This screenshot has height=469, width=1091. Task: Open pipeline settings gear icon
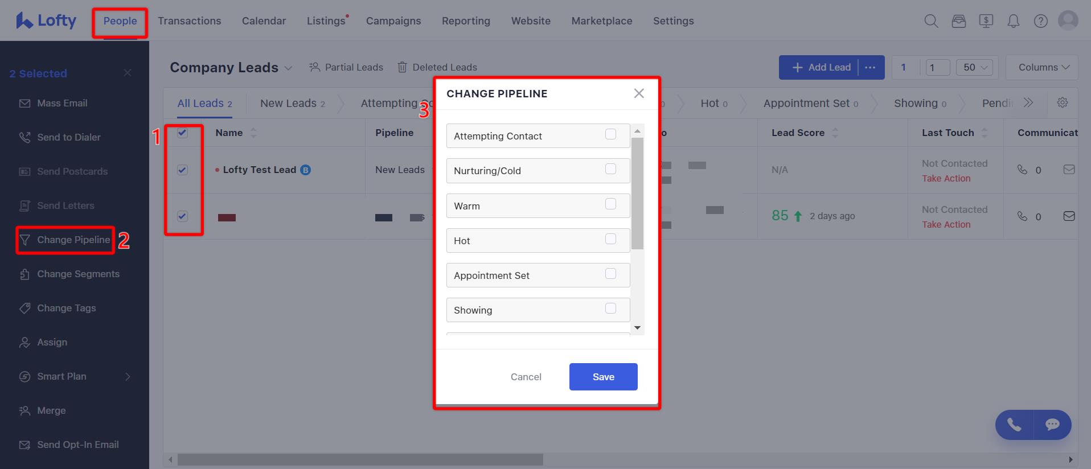coord(1063,102)
